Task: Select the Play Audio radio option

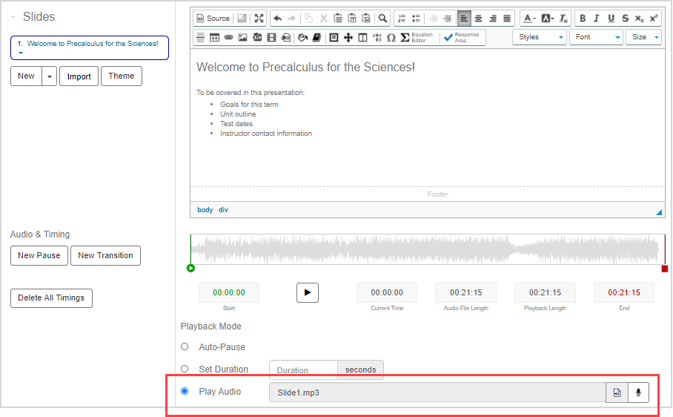Action: [x=185, y=391]
